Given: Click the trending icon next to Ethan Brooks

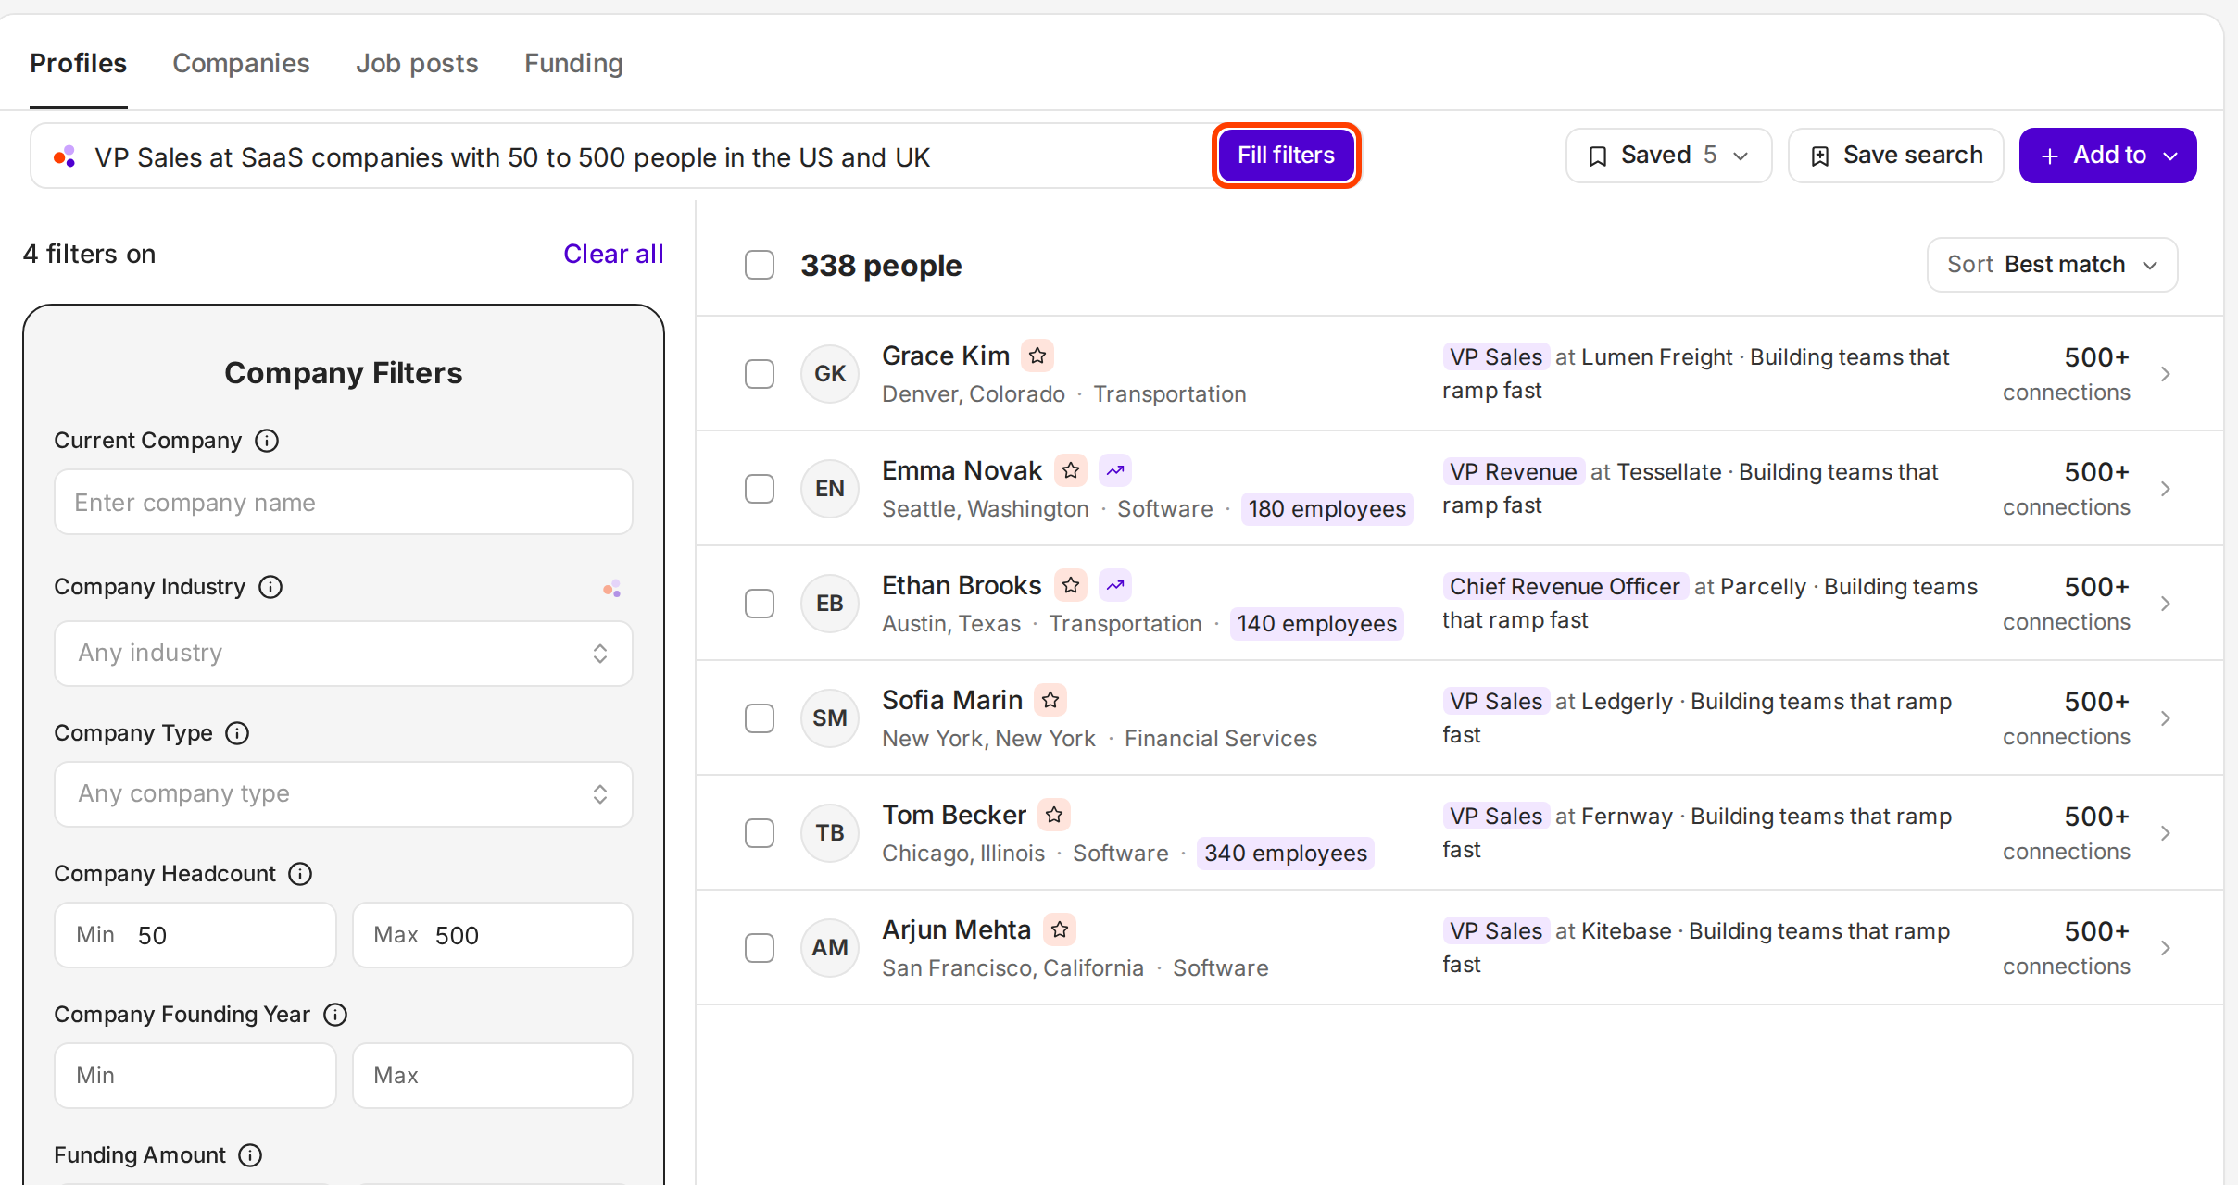Looking at the screenshot, I should point(1115,585).
